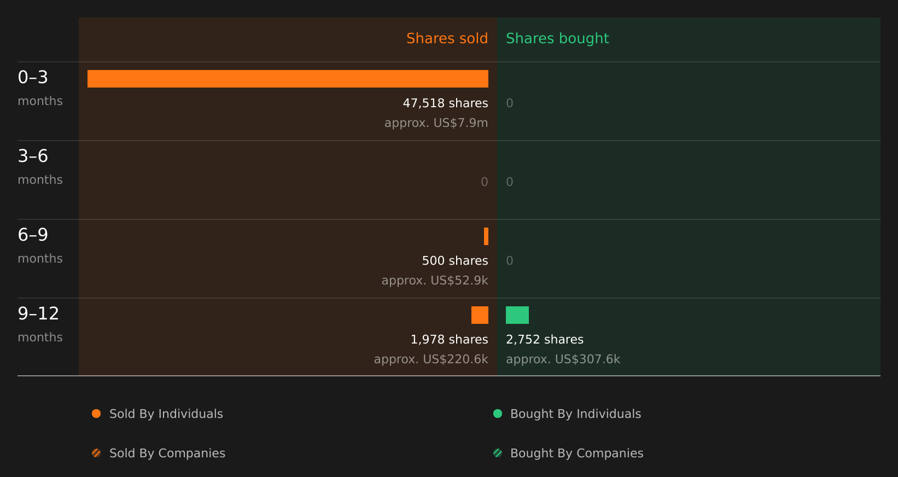Click the 1,978 shares value
Viewport: 898px width, 477px height.
tap(449, 340)
